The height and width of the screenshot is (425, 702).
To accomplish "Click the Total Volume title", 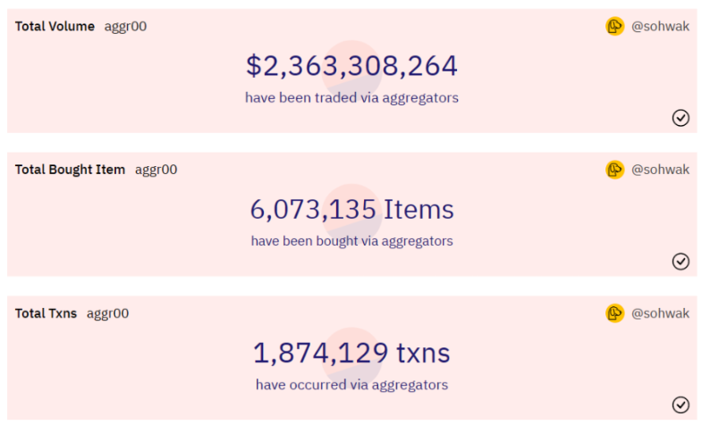I will click(x=55, y=27).
